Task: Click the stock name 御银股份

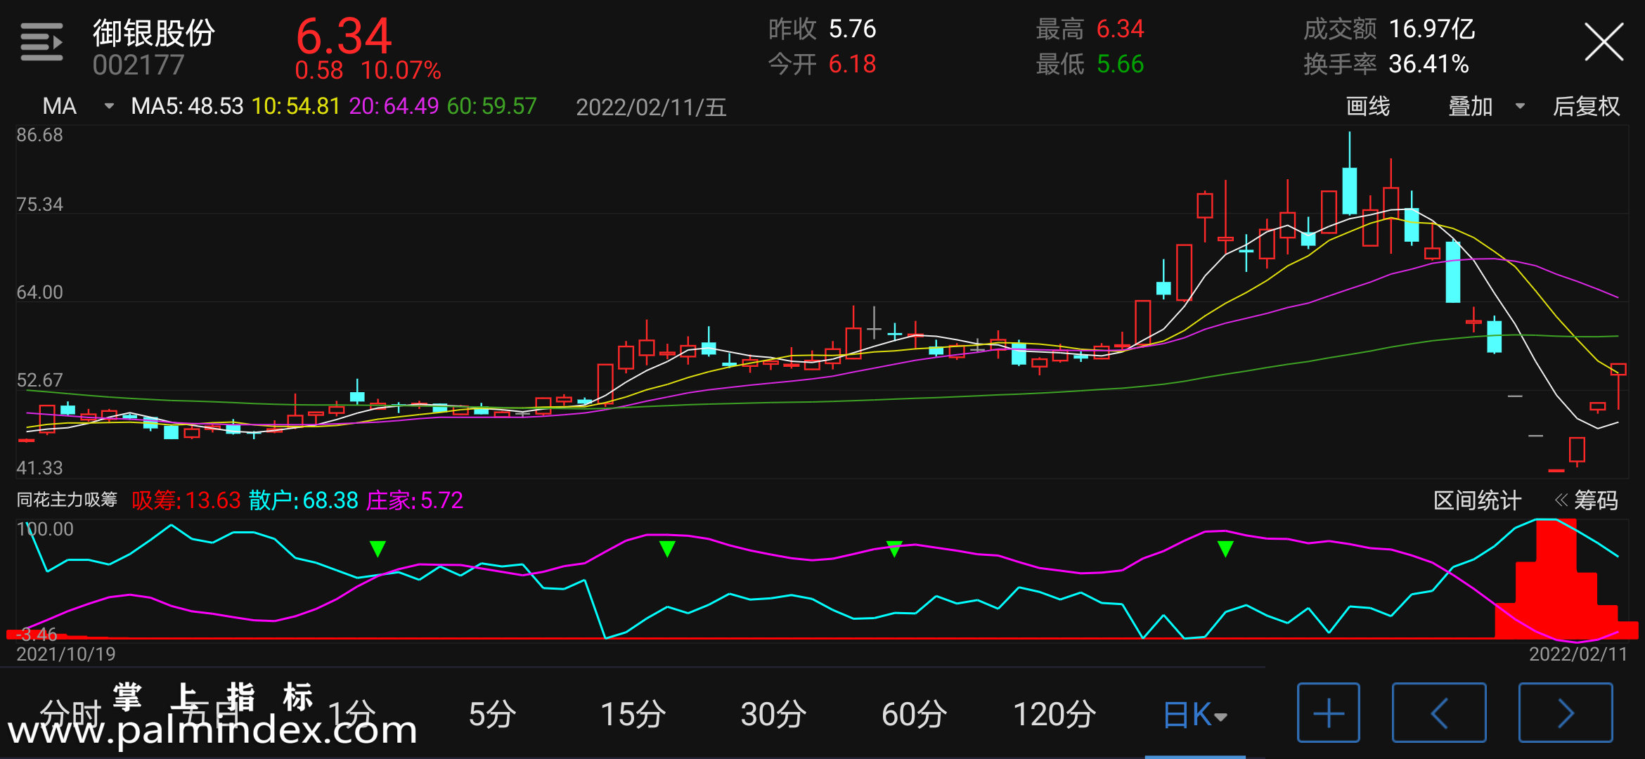Action: click(154, 32)
